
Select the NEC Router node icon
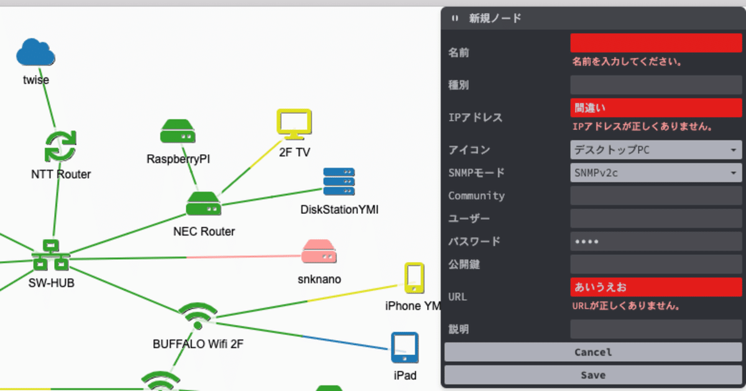point(204,204)
